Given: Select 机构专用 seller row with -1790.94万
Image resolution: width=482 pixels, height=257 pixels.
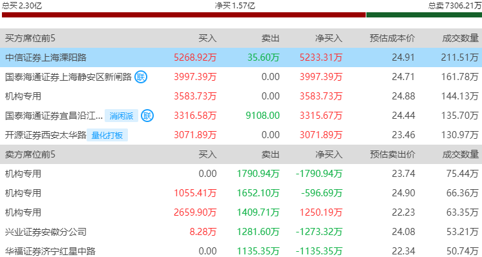Looking at the screenshot, I should (241, 174).
